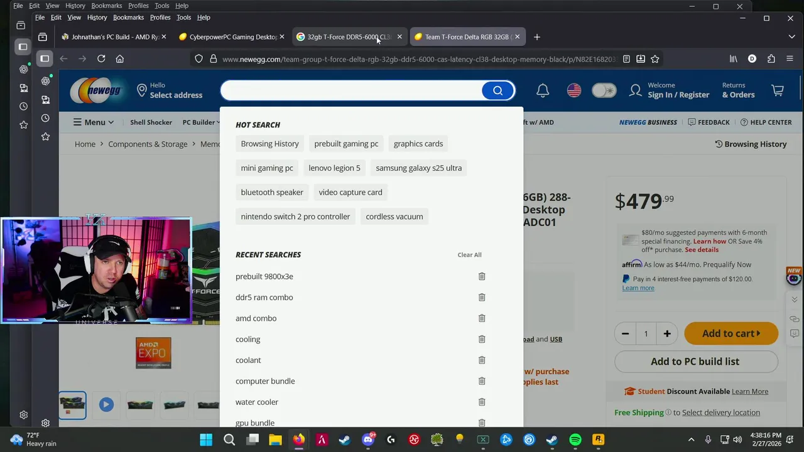The height and width of the screenshot is (452, 804).
Task: Toggle Newegg dark mode switch
Action: pos(604,90)
